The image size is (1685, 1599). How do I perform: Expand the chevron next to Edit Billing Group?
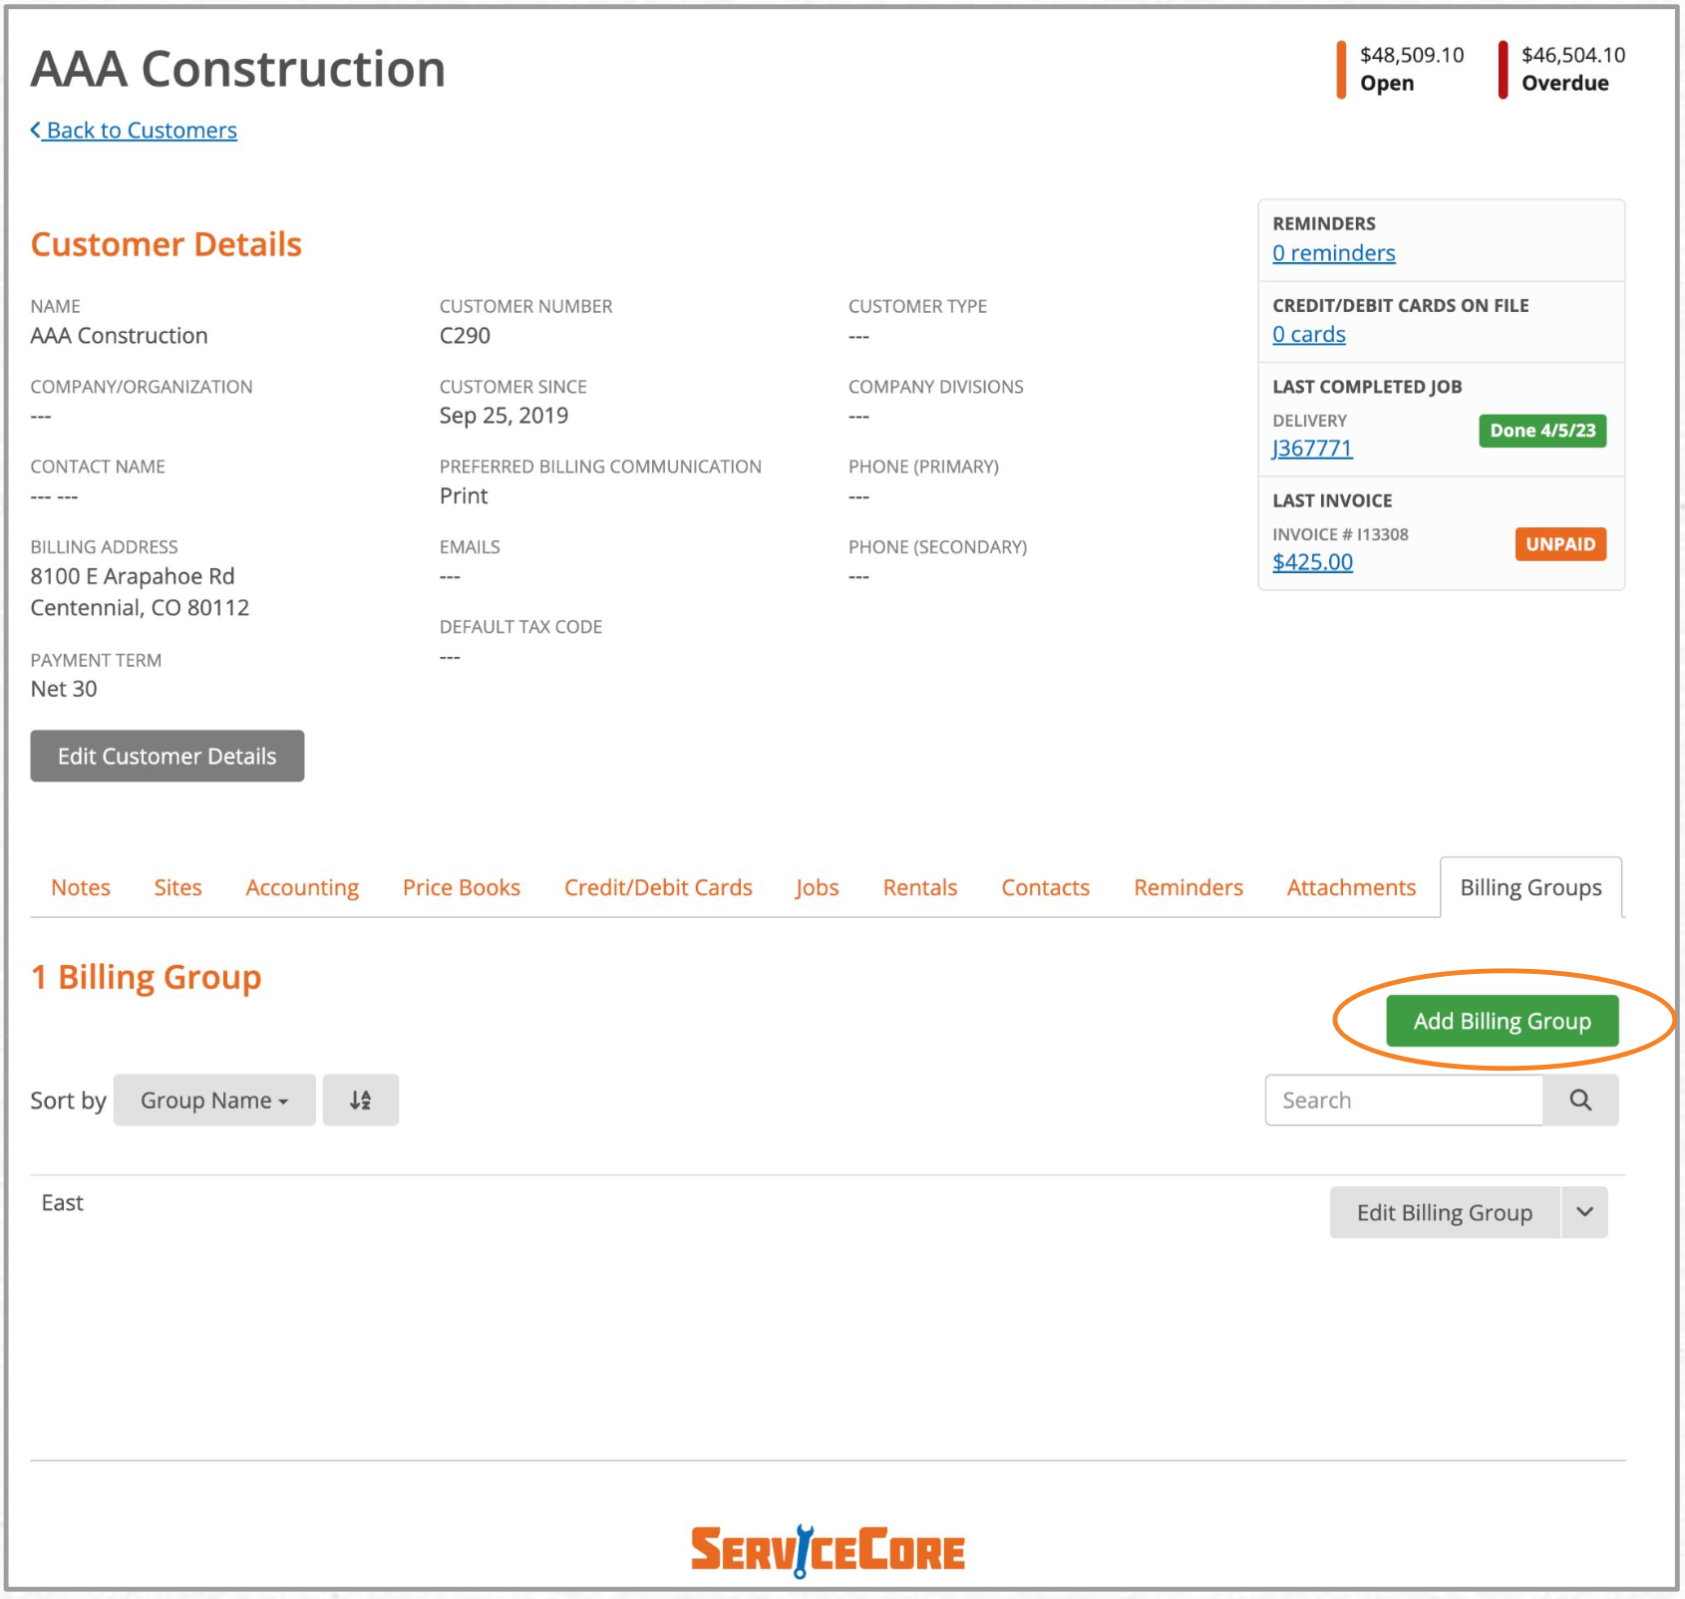coord(1583,1212)
